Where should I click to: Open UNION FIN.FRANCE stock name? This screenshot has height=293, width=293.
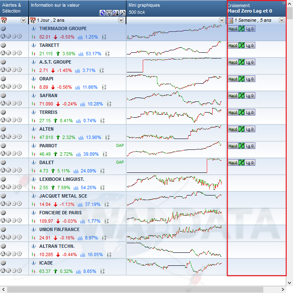[x=59, y=229]
